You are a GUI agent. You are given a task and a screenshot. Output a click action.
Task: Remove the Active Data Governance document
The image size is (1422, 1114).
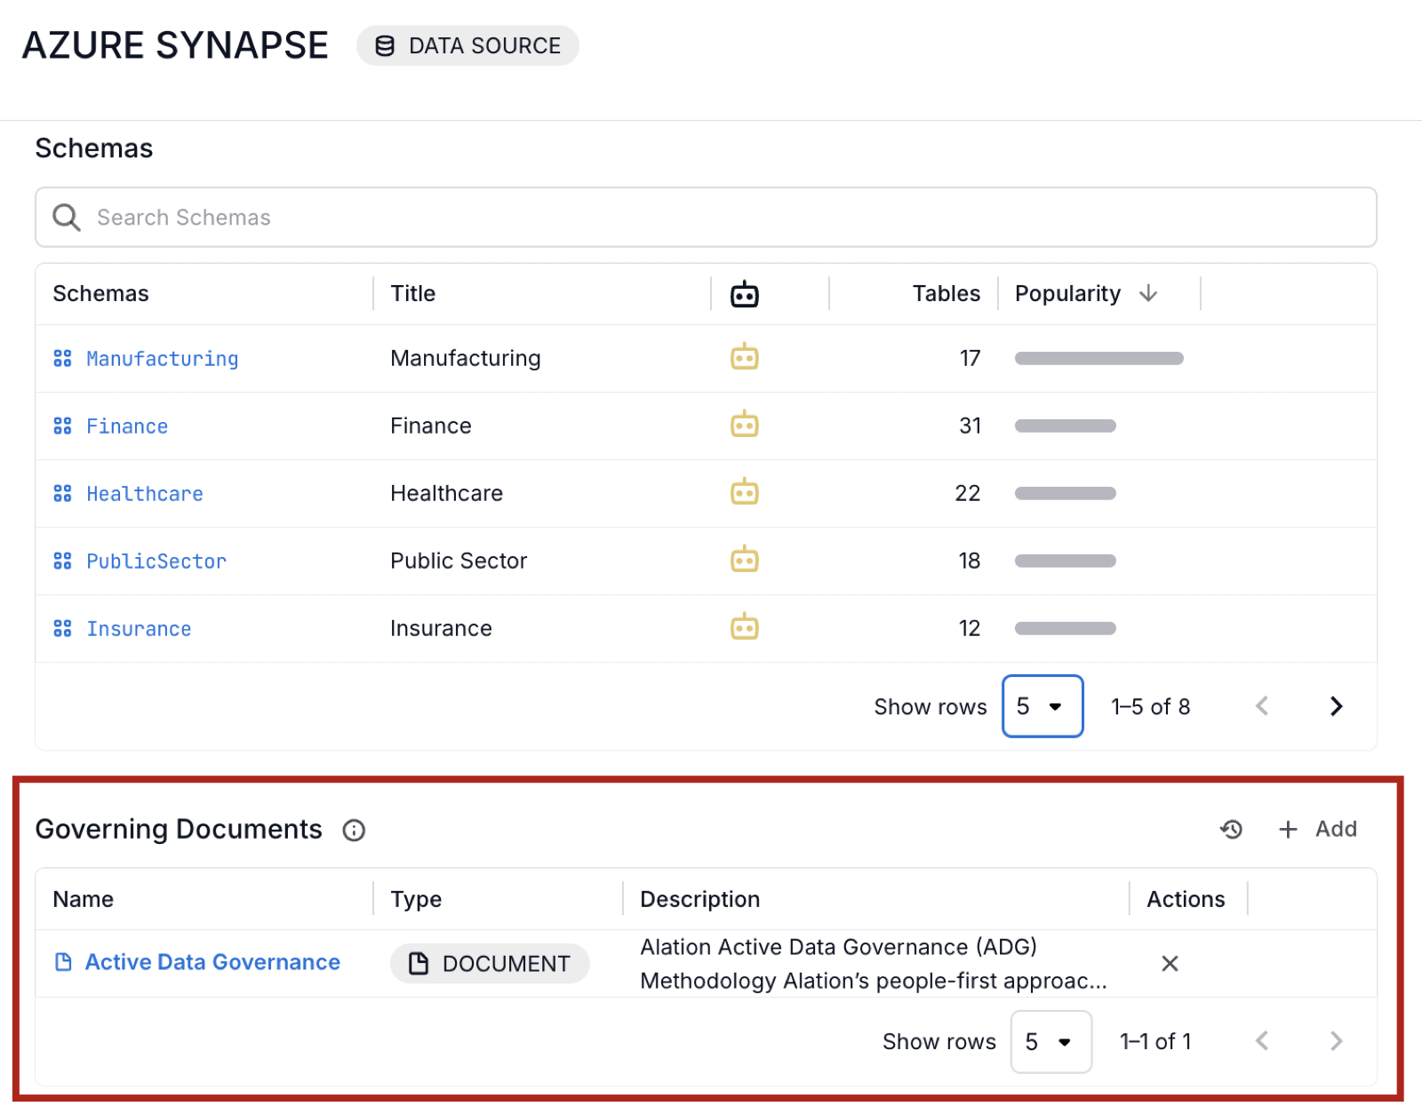coord(1170,963)
